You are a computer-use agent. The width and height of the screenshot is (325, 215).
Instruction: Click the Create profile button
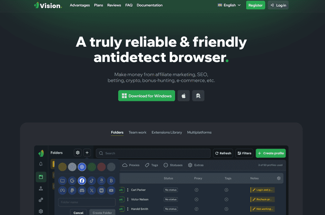[271, 153]
